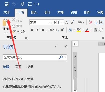Viewport: 105px width, 92px height.
Task: Toggle Character Shading gray A icon
Action: tap(96, 30)
